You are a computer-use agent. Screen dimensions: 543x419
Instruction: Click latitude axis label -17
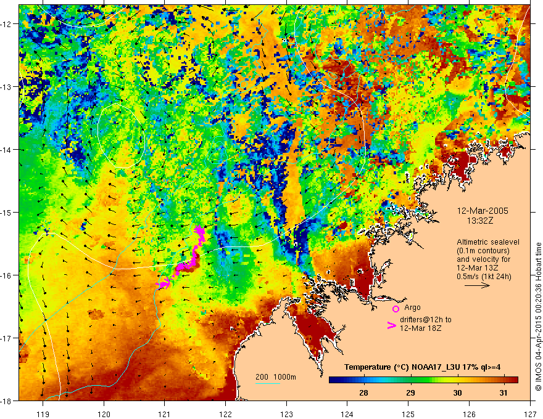[7, 338]
